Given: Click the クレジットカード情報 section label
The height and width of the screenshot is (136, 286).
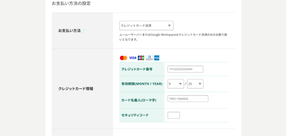Looking at the screenshot, I should pos(76,89).
